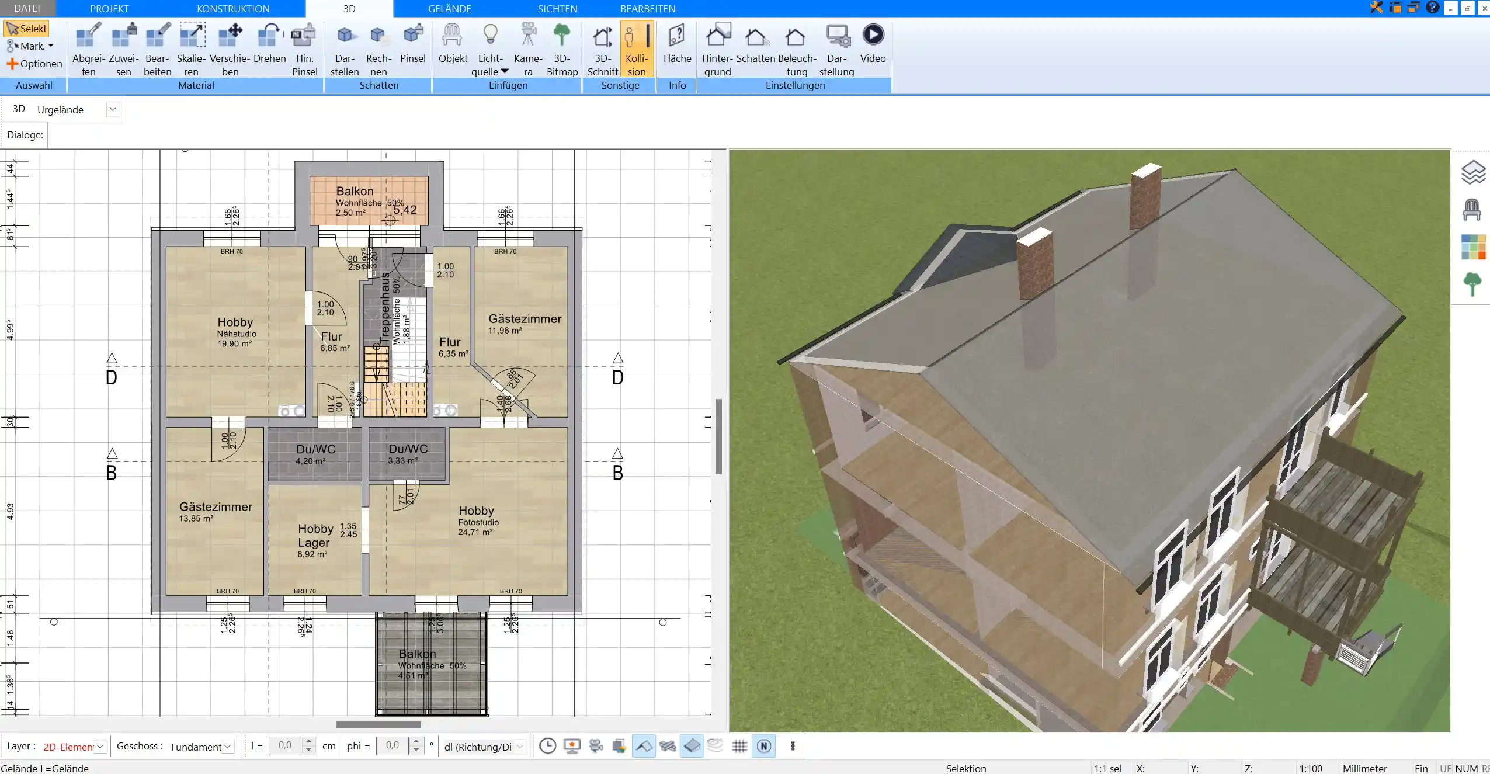Click the monitor star icon in bottom toolbar
Image resolution: width=1490 pixels, height=774 pixels.
click(572, 746)
